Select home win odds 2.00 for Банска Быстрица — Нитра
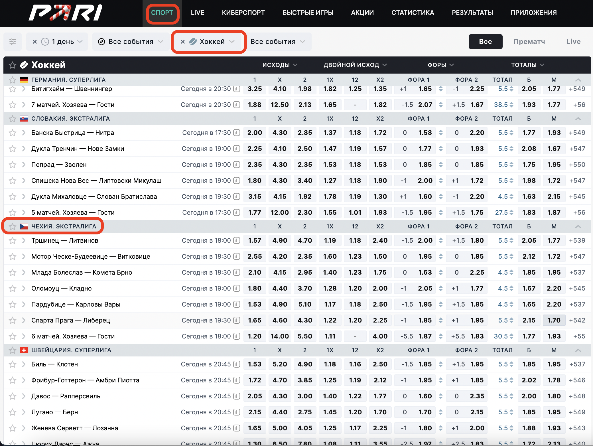The width and height of the screenshot is (593, 446). click(x=255, y=133)
